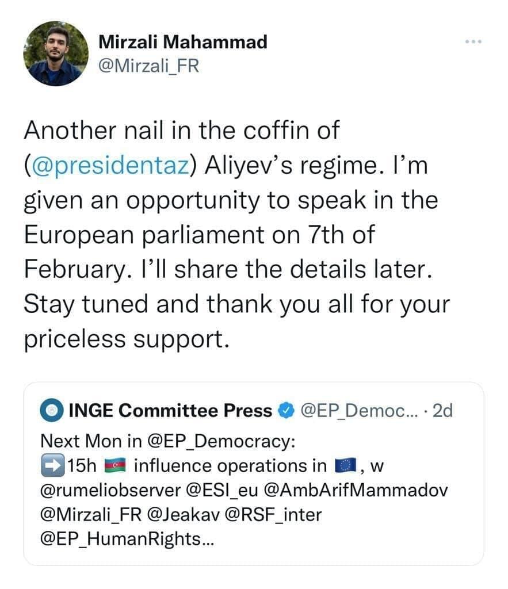
Task: Open the three-dot more options menu
Action: (473, 41)
